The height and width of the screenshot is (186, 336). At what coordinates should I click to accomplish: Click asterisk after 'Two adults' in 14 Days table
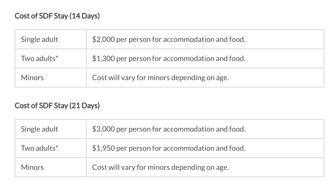coord(57,57)
